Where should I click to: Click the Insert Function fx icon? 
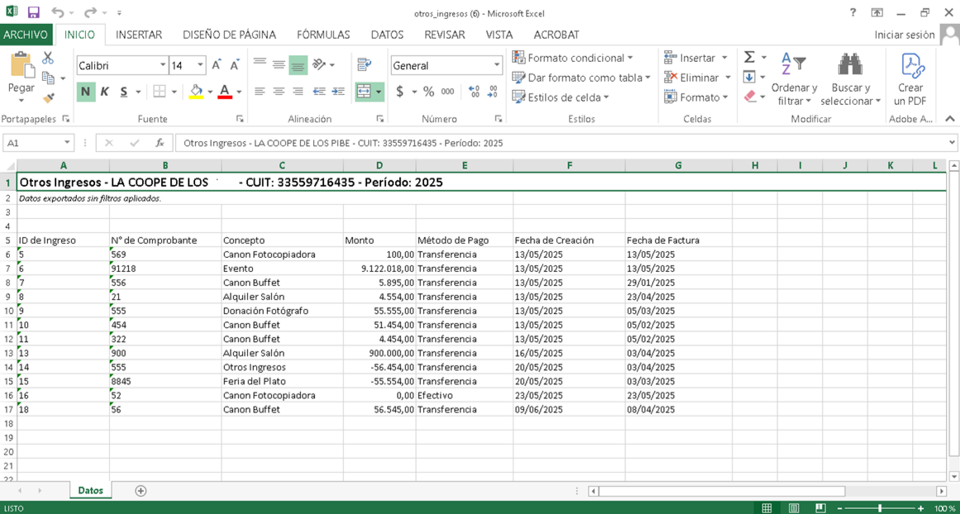[160, 143]
